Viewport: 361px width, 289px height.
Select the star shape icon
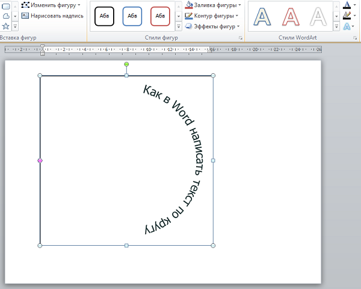(x=6, y=26)
